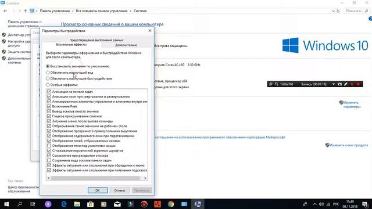Launch Google Chrome from taskbar
The height and width of the screenshot is (209, 372).
171,204
